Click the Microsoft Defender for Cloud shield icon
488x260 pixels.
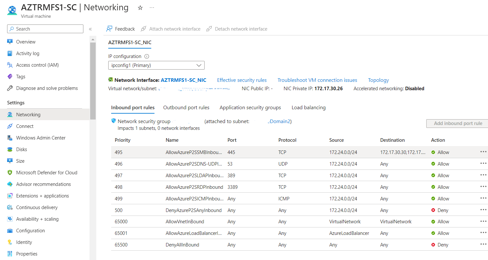pyautogui.click(x=10, y=173)
